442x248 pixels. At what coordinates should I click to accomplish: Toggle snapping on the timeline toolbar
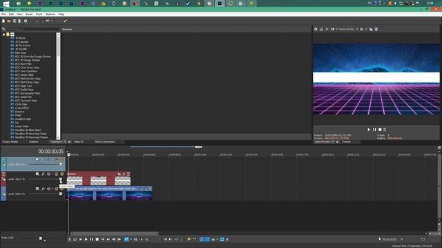point(202,239)
